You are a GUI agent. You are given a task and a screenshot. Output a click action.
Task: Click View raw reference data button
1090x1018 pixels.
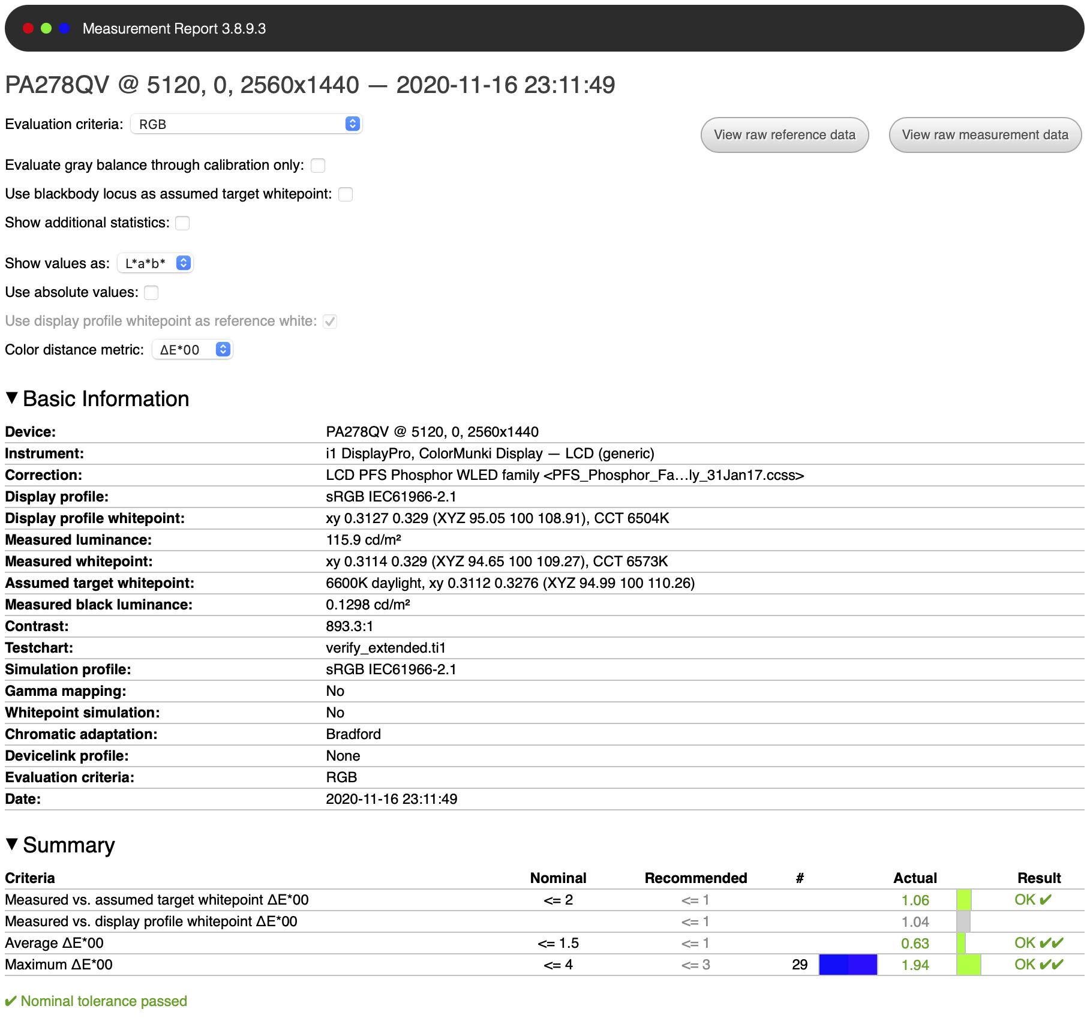(785, 135)
